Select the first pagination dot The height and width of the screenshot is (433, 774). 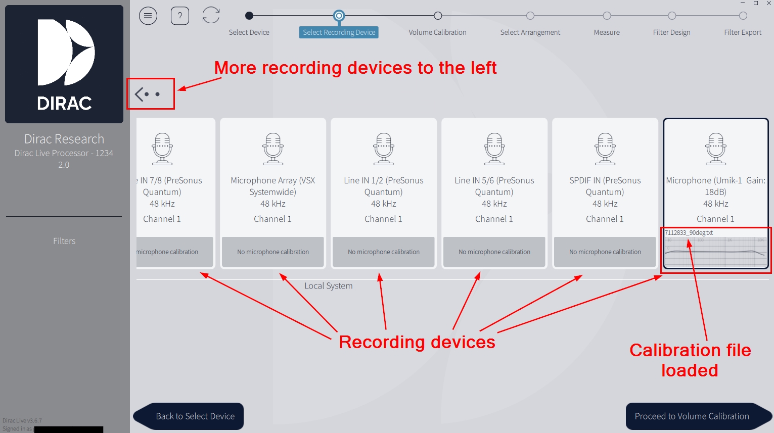147,93
